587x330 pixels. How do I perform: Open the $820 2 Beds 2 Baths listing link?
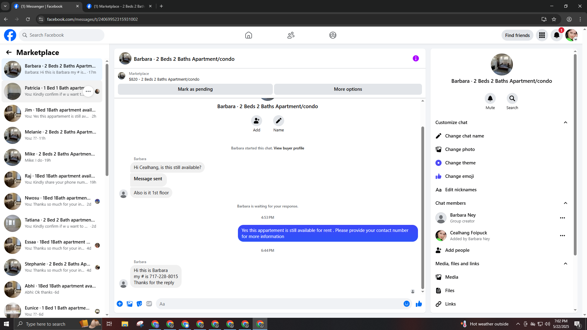point(164,79)
